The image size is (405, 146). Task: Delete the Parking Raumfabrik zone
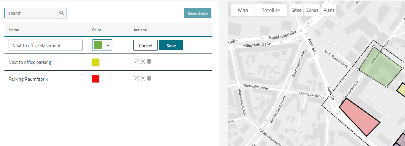click(149, 78)
